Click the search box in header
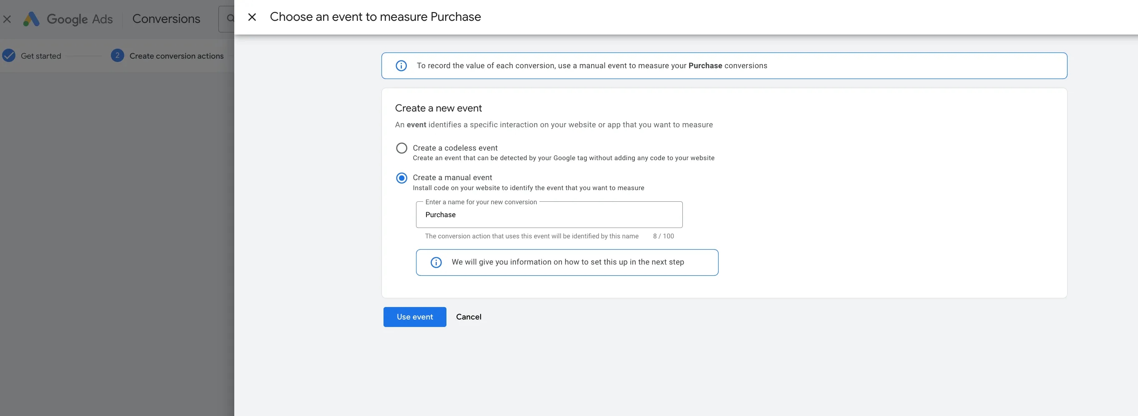Image resolution: width=1138 pixels, height=416 pixels. click(x=227, y=19)
